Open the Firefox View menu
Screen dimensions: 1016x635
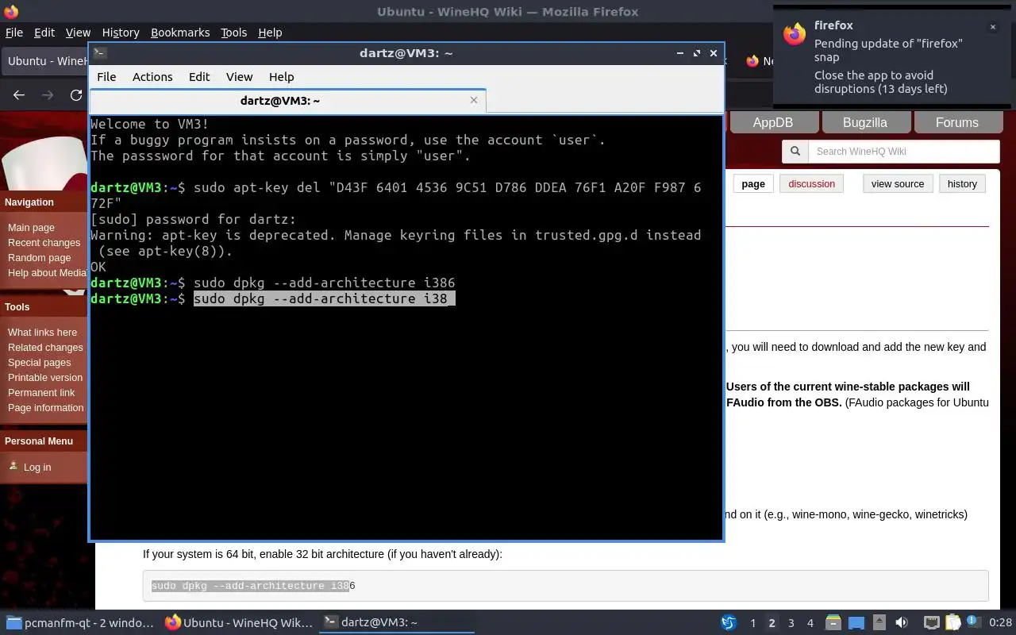point(78,33)
